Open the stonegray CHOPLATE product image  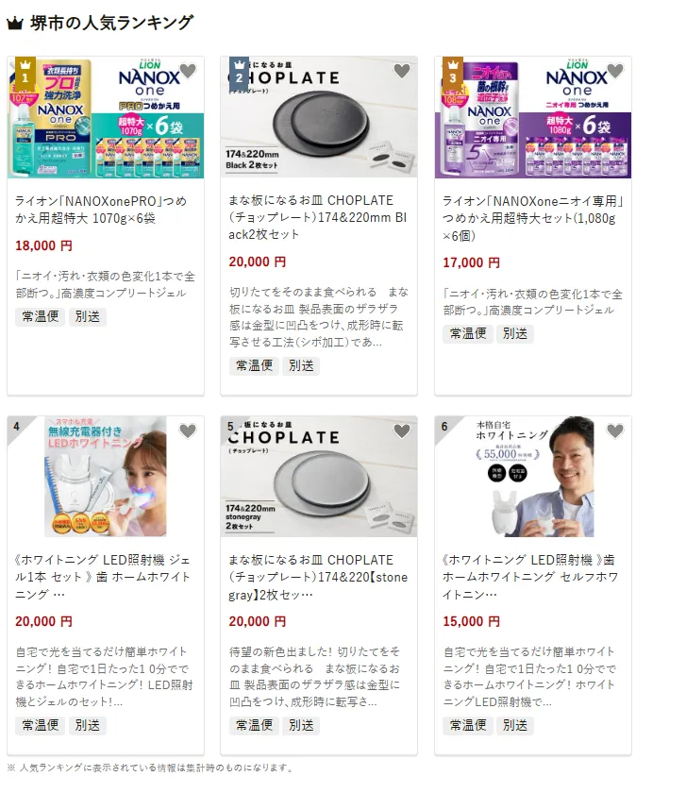(319, 477)
